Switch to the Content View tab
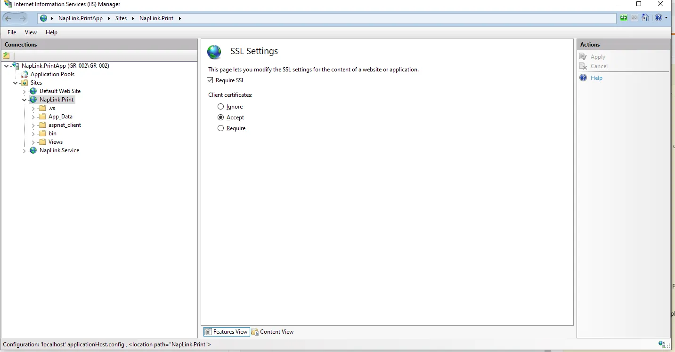Image resolution: width=675 pixels, height=352 pixels. click(272, 332)
